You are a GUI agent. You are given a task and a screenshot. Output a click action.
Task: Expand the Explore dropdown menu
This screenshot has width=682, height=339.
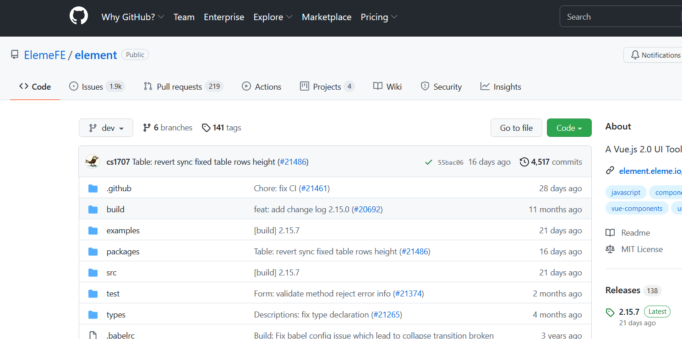pos(273,17)
